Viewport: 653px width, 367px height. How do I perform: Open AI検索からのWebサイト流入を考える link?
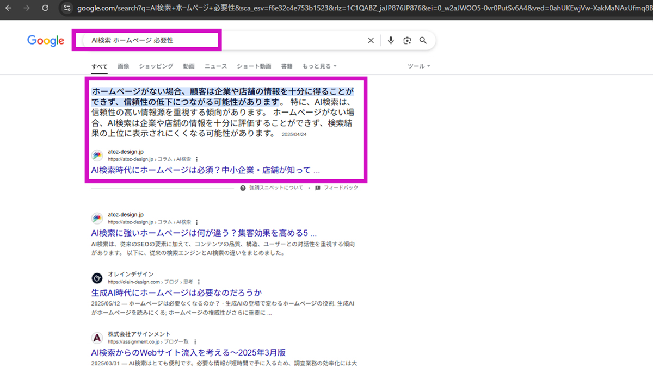click(x=188, y=352)
